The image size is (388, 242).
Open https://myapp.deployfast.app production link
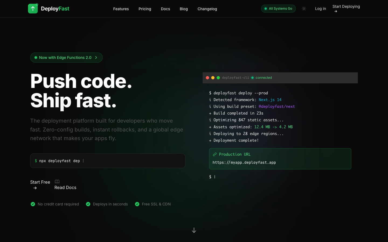pos(244,162)
